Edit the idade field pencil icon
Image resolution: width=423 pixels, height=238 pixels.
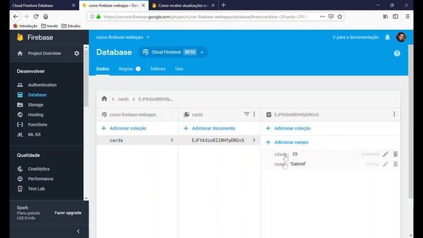[x=385, y=154]
